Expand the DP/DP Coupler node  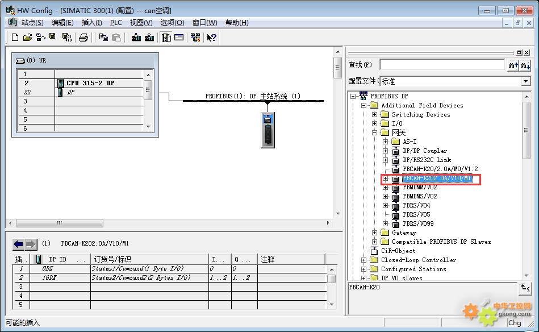click(x=385, y=151)
